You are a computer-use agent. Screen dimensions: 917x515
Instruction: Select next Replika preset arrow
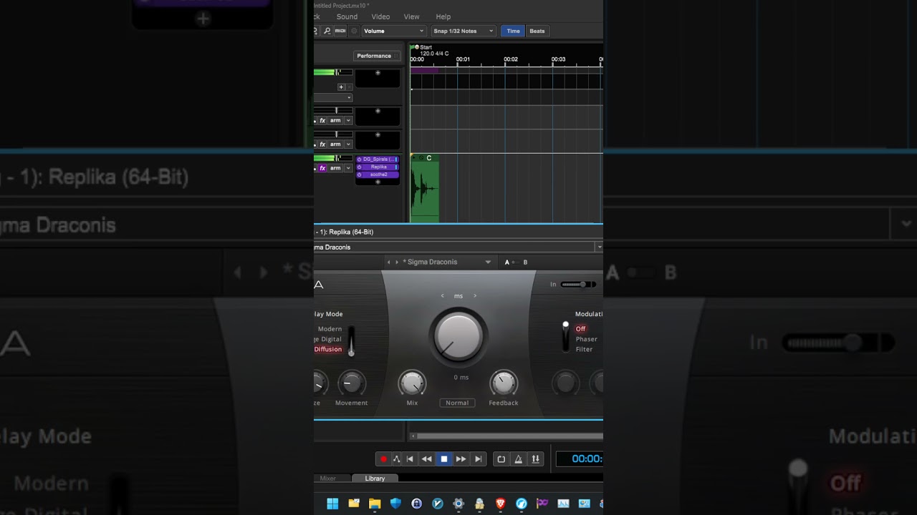pos(397,263)
